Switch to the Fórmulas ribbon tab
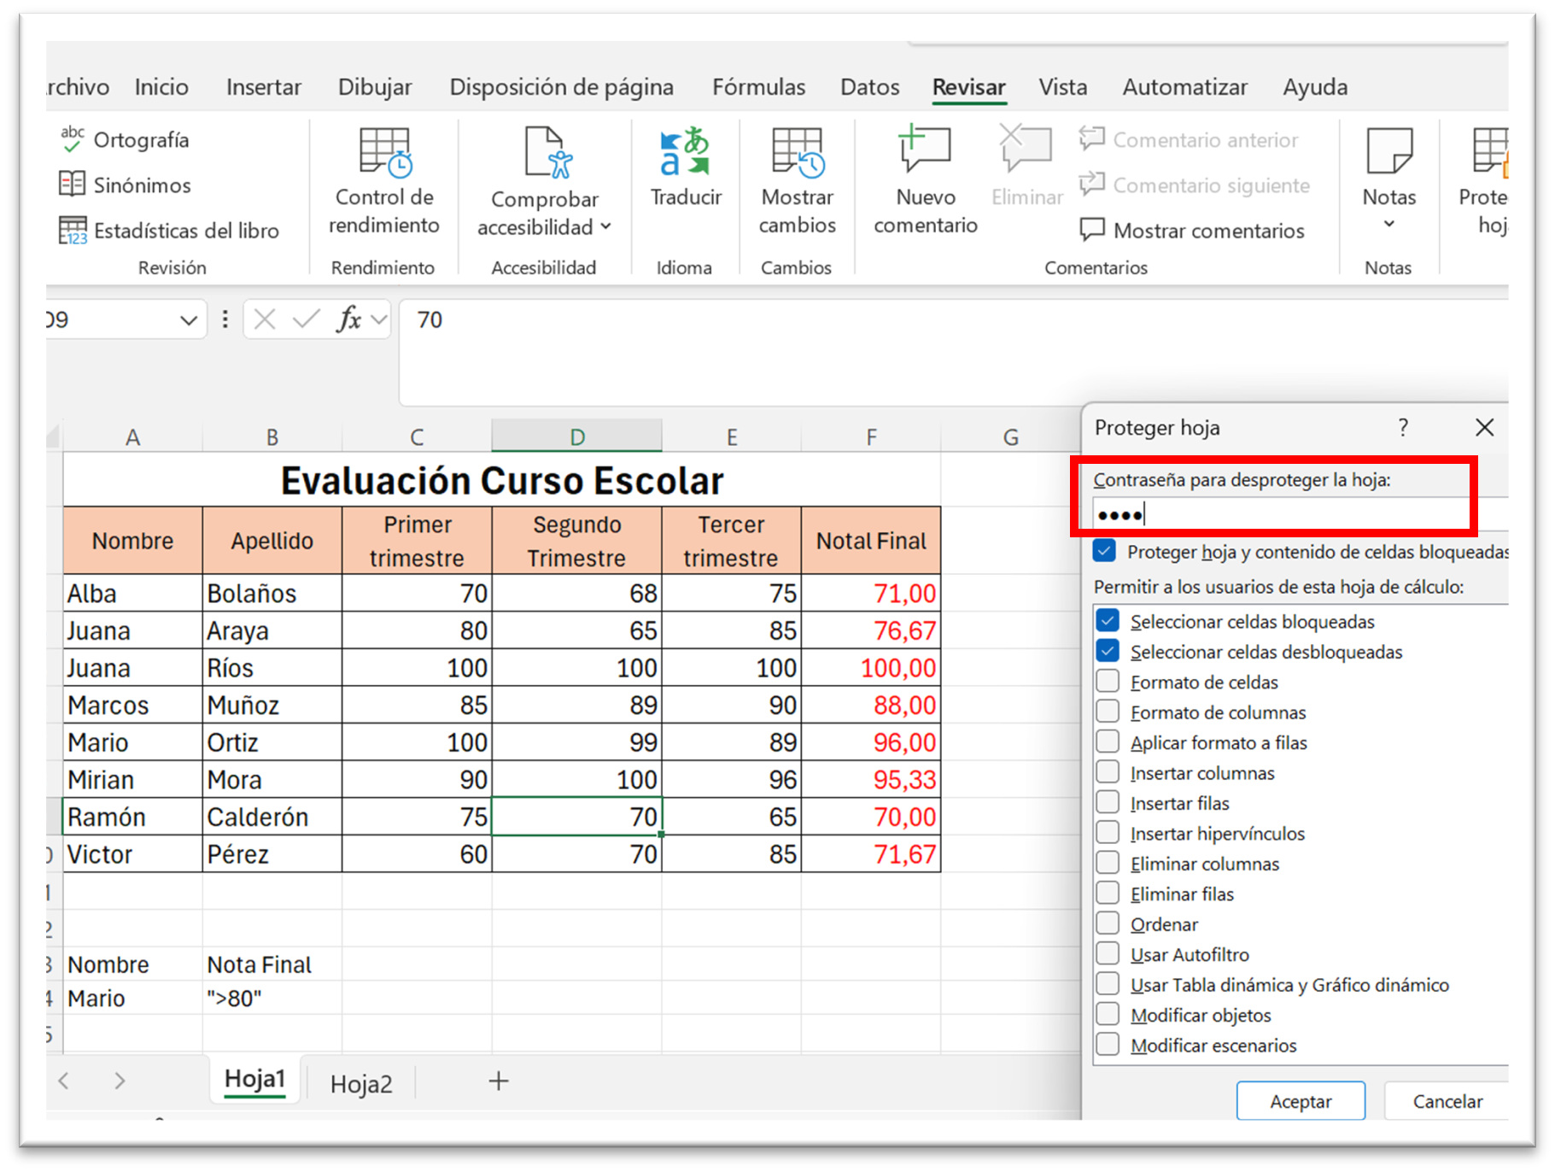Screen dimensions: 1555x1172 click(x=758, y=87)
